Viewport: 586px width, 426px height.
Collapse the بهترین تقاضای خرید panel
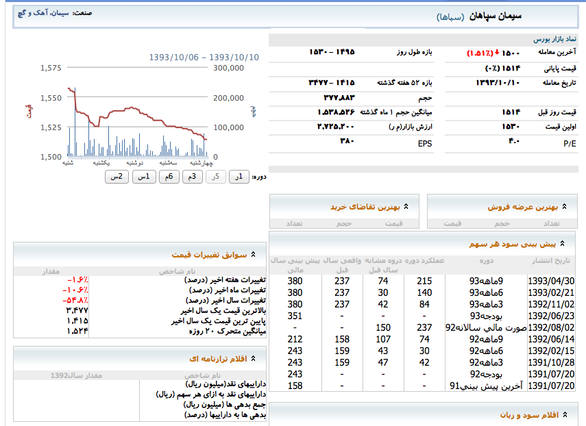(x=406, y=206)
